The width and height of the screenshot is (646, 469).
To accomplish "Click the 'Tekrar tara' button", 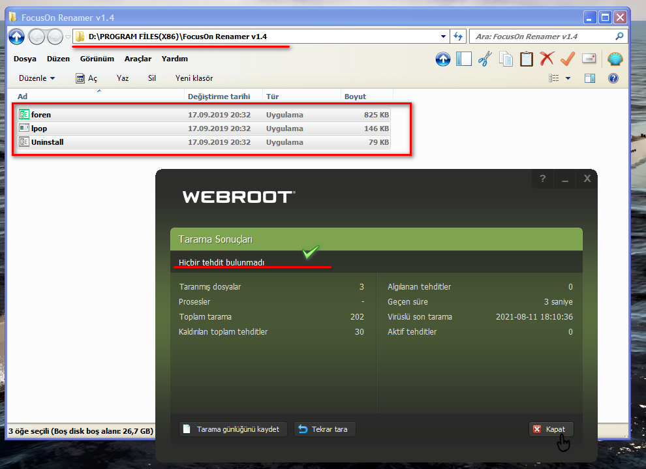I will (x=325, y=429).
